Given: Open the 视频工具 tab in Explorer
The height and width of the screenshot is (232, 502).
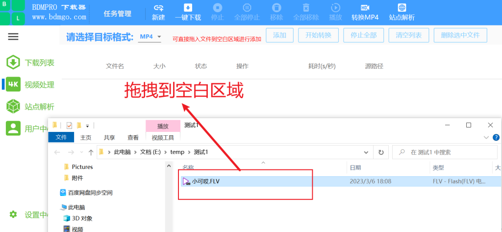Looking at the screenshot, I should 163,138.
